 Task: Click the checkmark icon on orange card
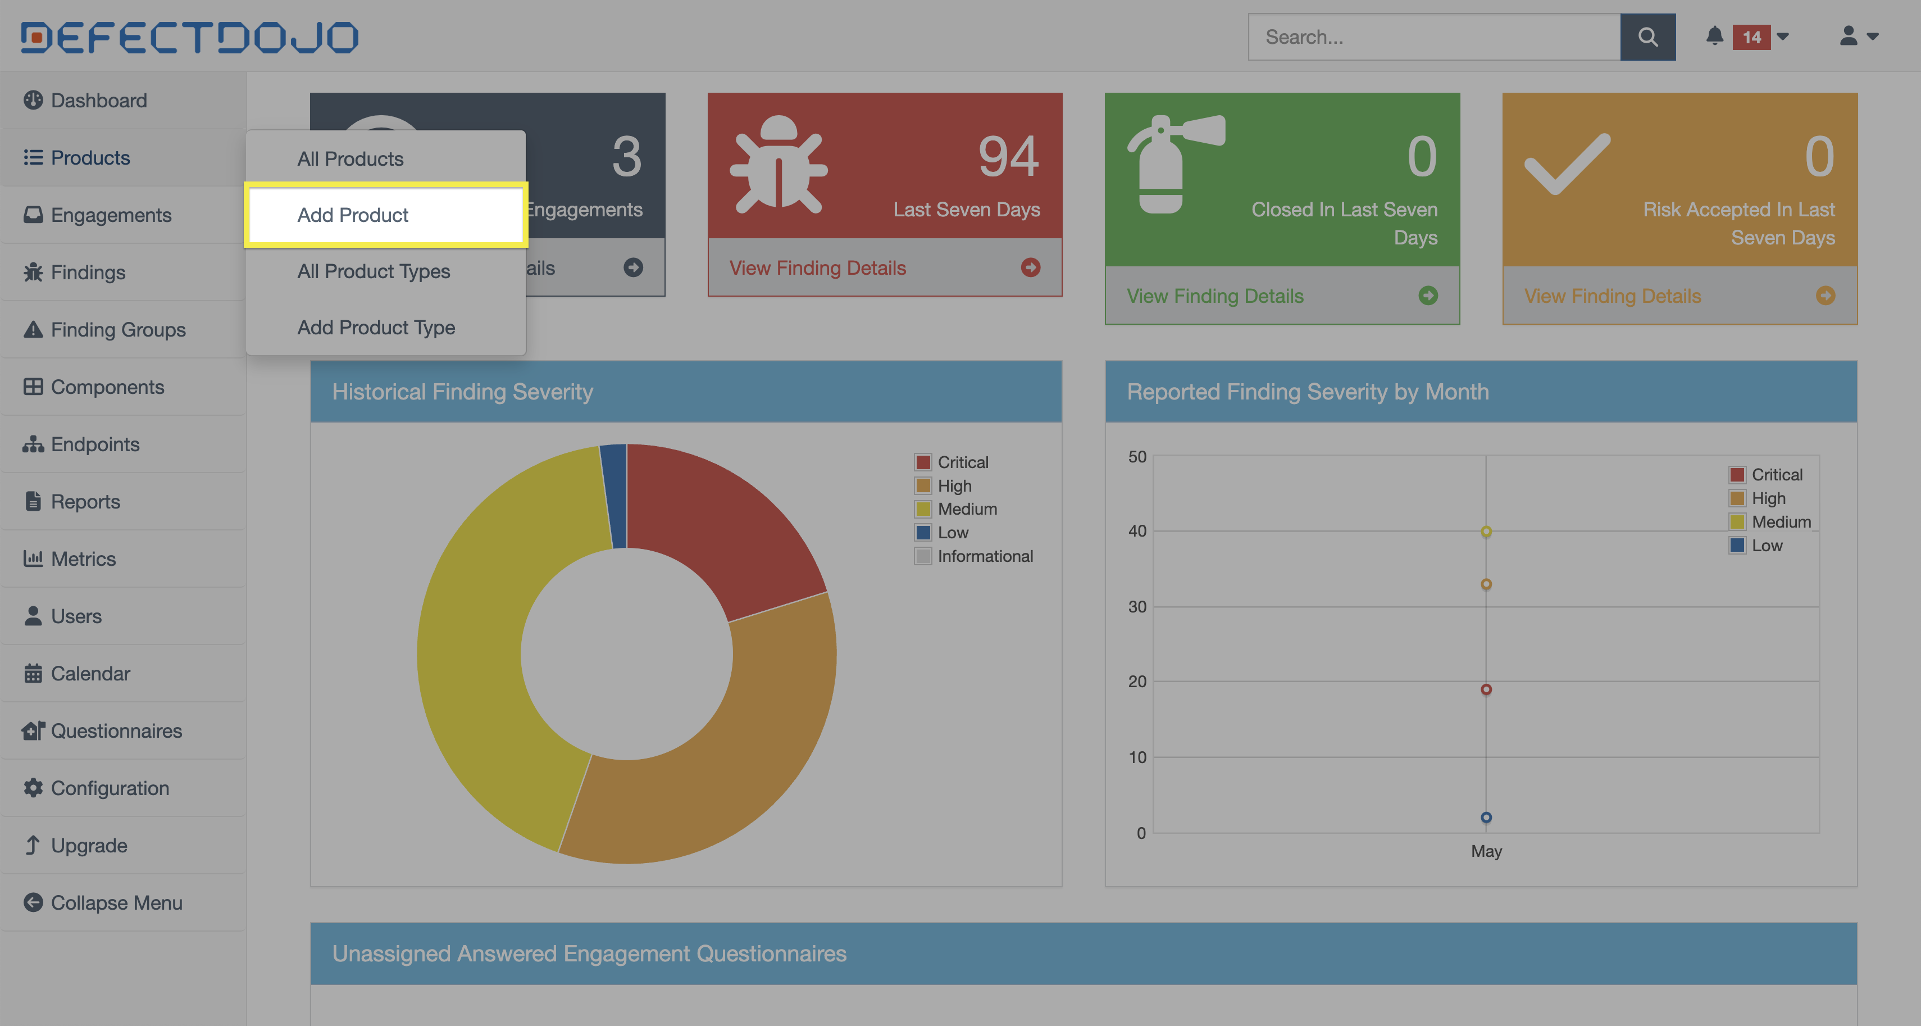point(1567,164)
